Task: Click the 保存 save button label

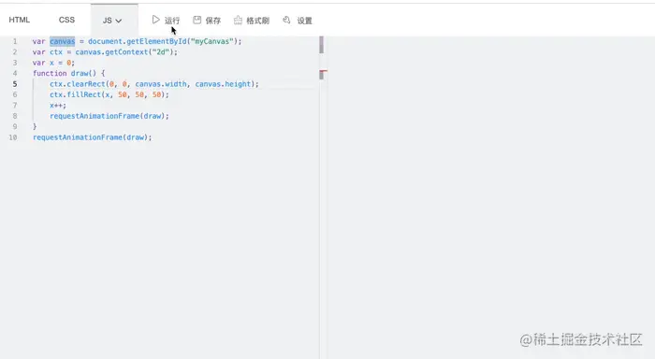Action: tap(213, 21)
